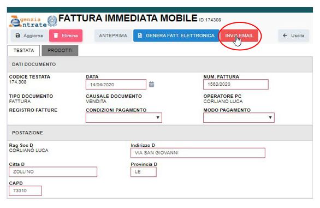Send the invoice via INVIA EMAIL
Image resolution: width=320 pixels, height=208 pixels.
click(x=239, y=35)
